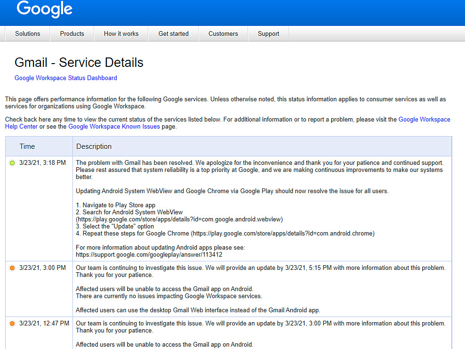465x349 pixels.
Task: Click 'The problem with Gmail has been resolved' text
Action: tap(135, 162)
